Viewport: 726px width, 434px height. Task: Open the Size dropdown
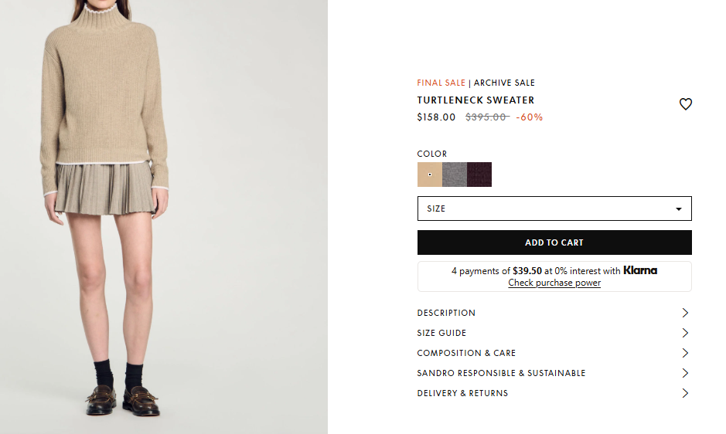554,209
